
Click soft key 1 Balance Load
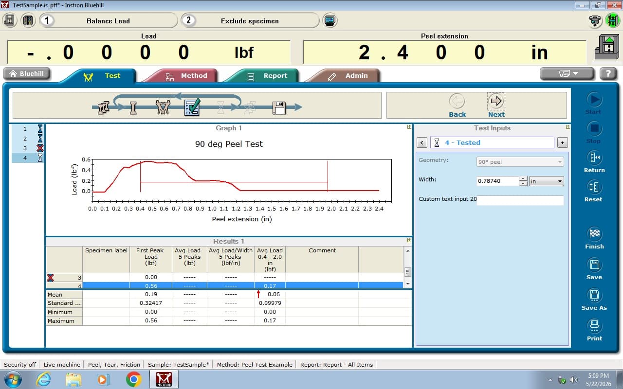108,20
